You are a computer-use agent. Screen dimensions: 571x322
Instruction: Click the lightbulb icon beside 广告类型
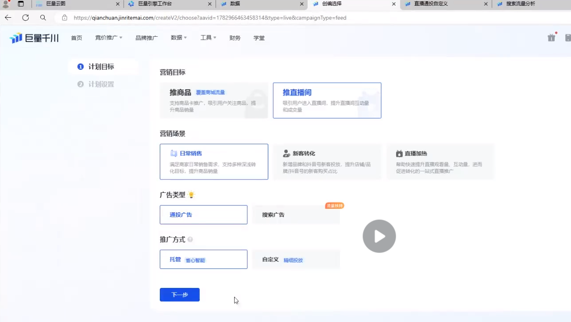(191, 195)
